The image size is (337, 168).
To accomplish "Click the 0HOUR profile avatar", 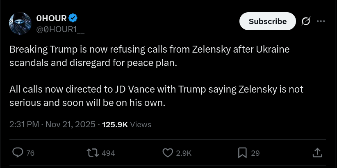I will [20, 23].
